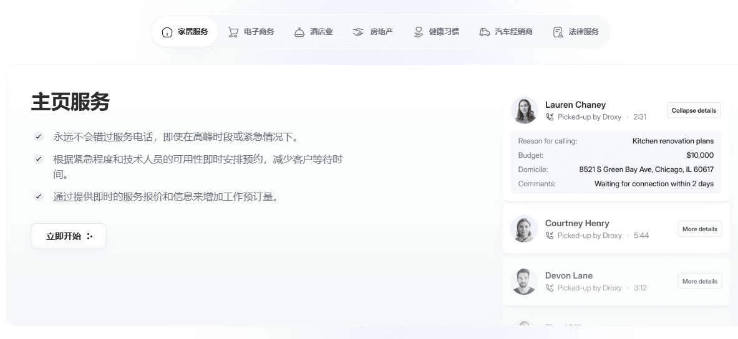Click the house icon in 家居服务 tab
This screenshot has height=339, width=738.
pos(167,32)
